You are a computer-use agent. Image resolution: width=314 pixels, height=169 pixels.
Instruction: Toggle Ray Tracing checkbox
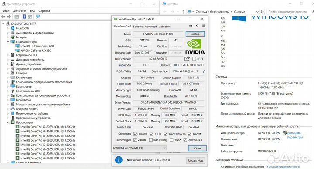pyautogui.click(x=151, y=140)
